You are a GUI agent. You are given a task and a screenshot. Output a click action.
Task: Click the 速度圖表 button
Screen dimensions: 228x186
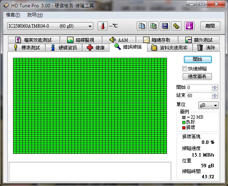[x=197, y=77]
